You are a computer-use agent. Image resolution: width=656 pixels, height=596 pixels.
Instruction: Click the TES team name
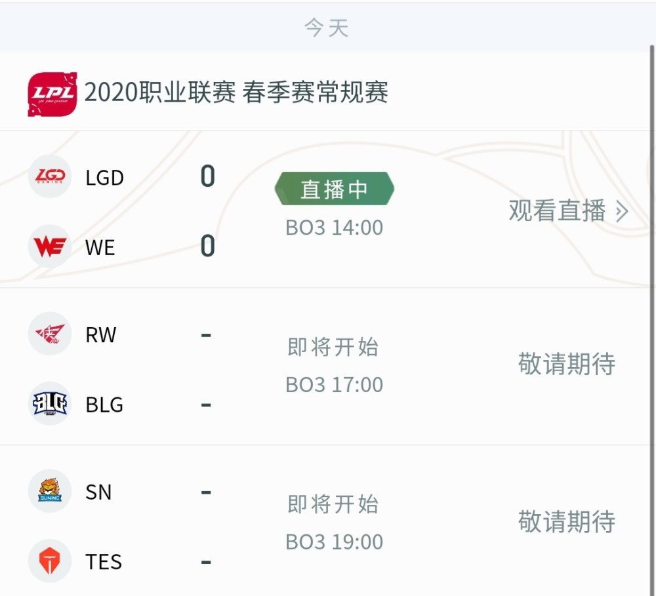point(104,562)
